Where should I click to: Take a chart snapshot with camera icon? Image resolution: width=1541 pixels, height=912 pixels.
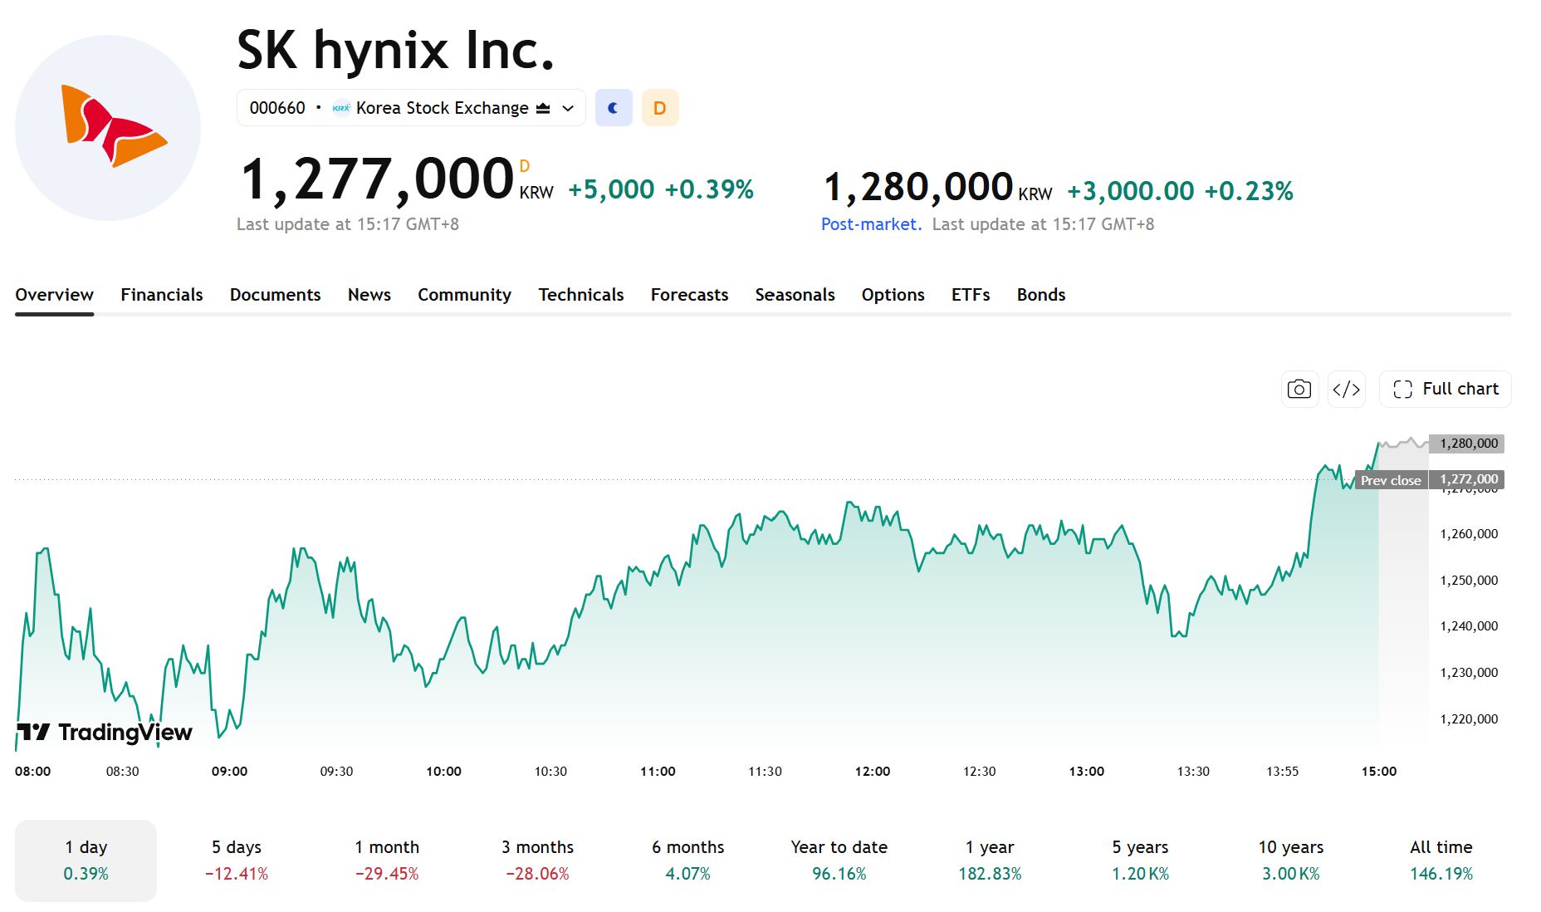click(x=1299, y=389)
